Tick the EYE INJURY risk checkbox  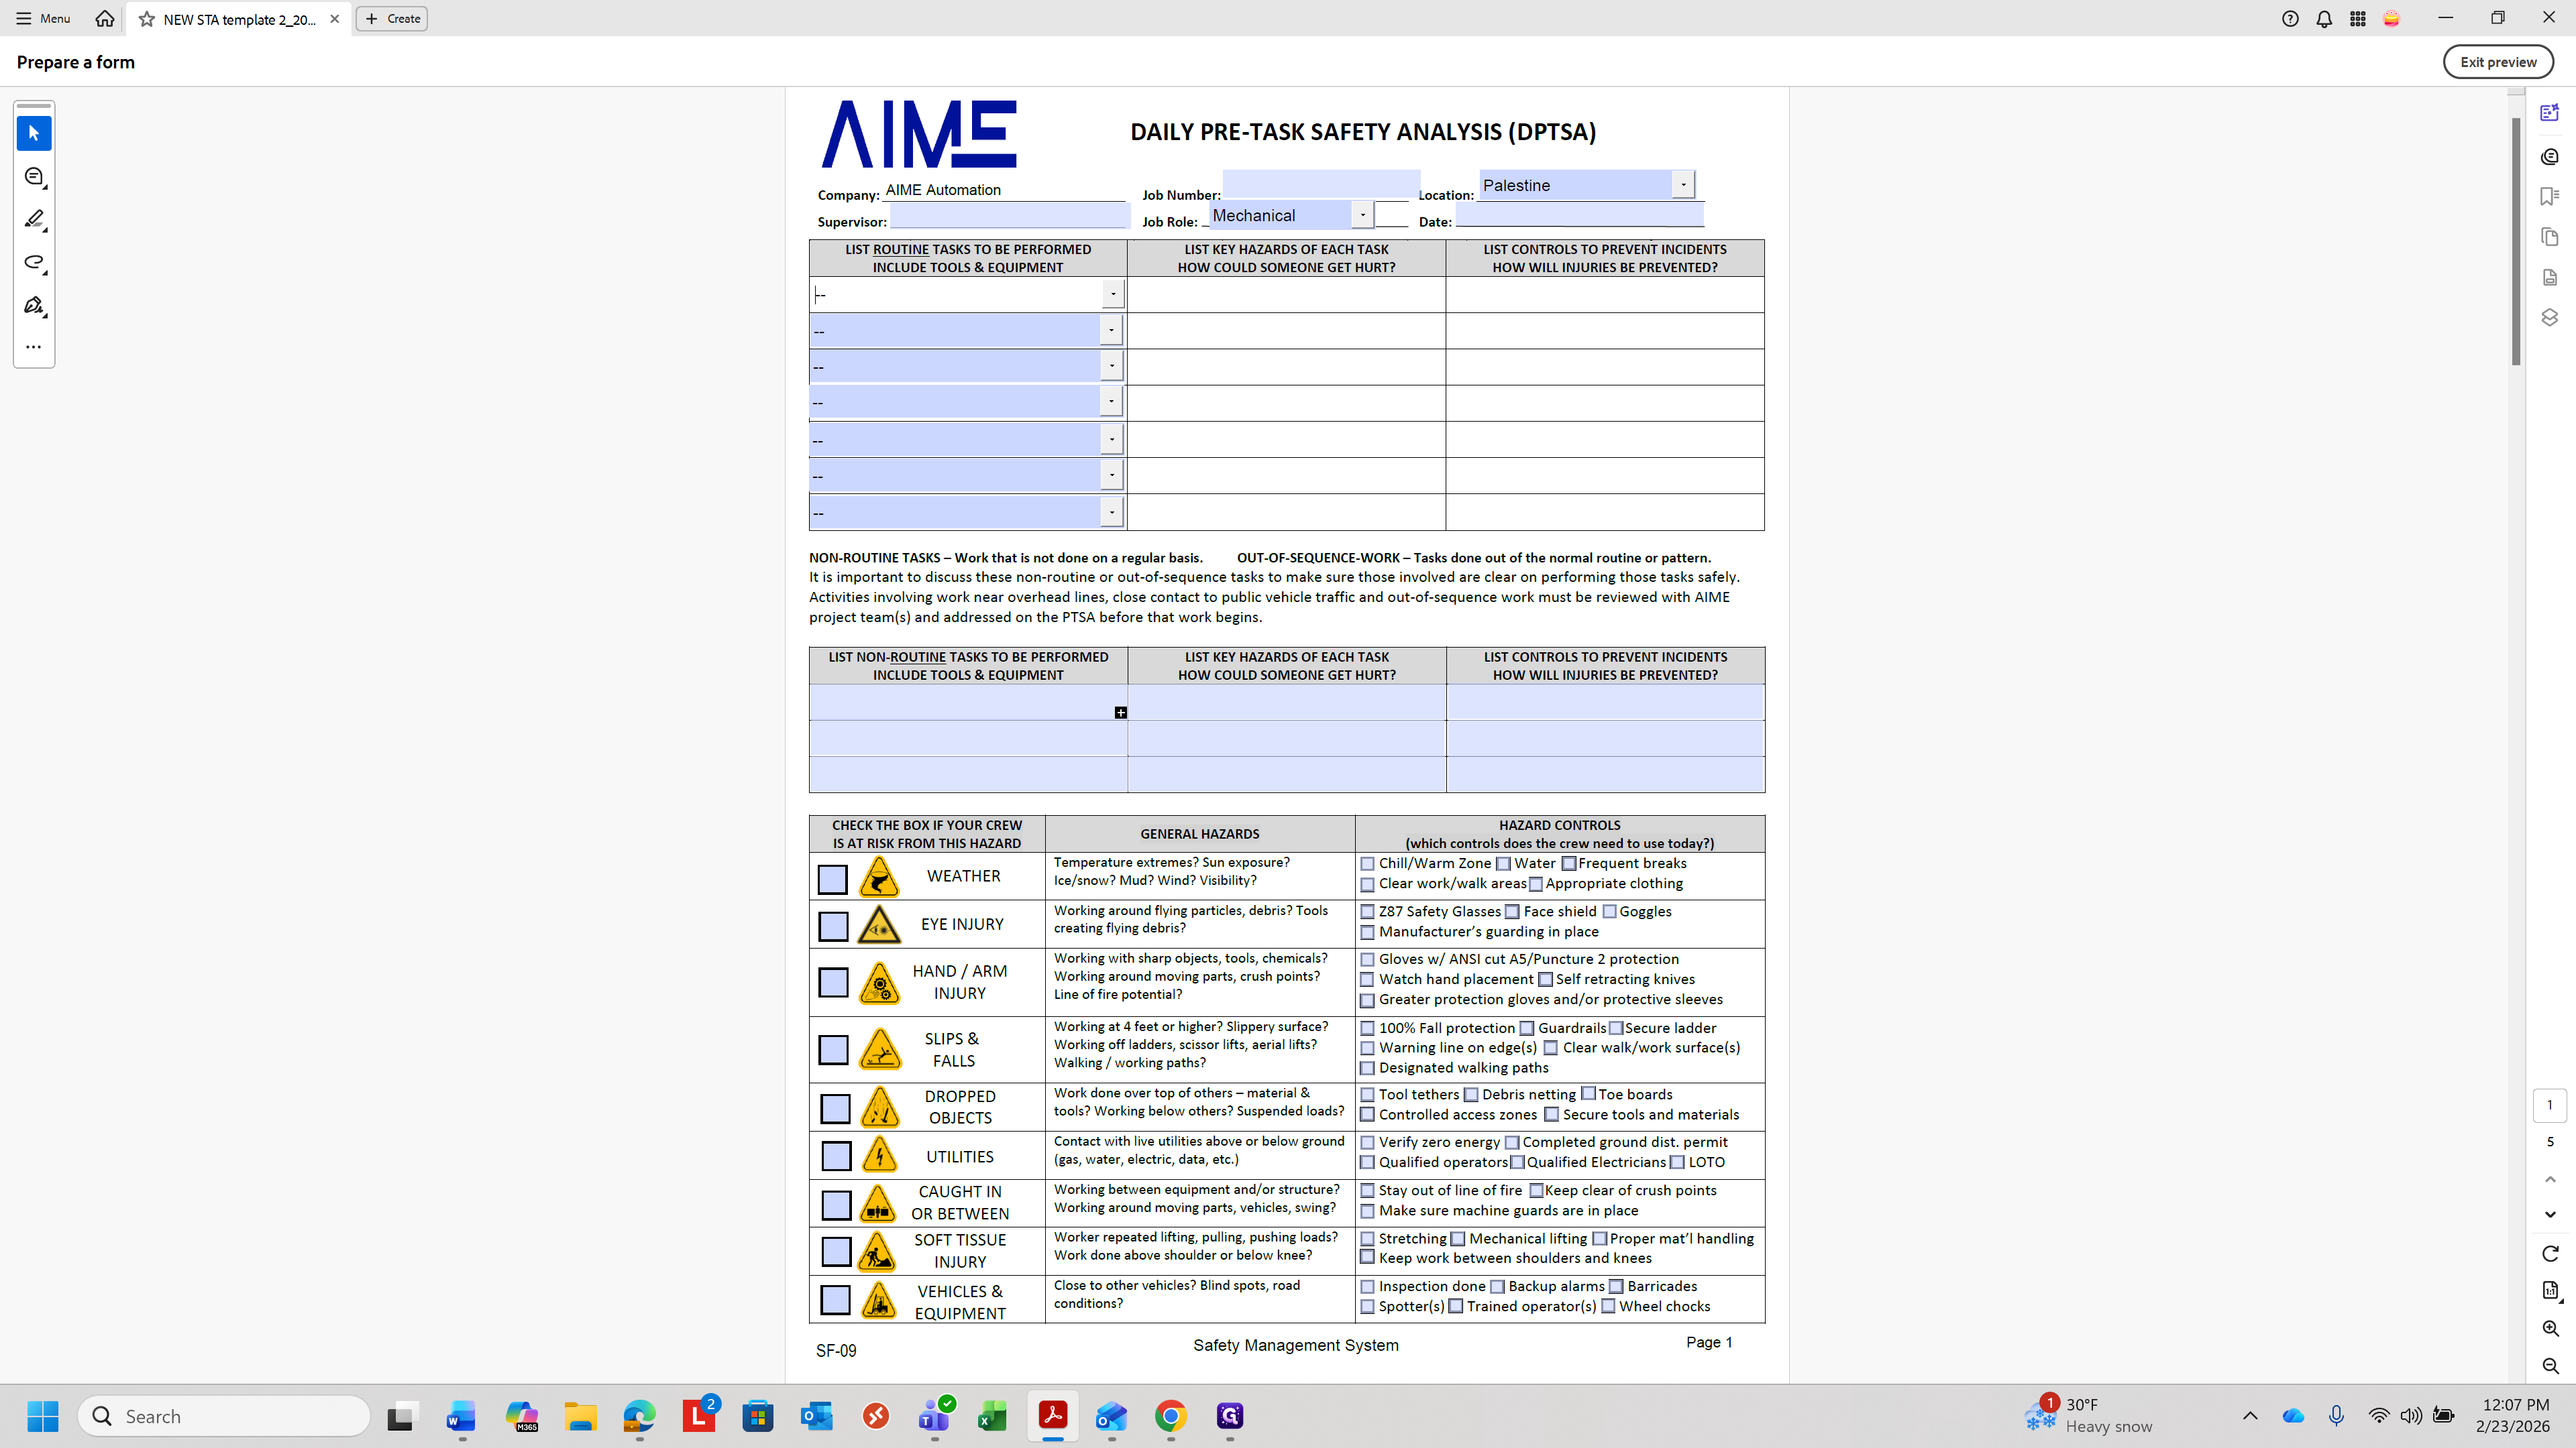(832, 925)
